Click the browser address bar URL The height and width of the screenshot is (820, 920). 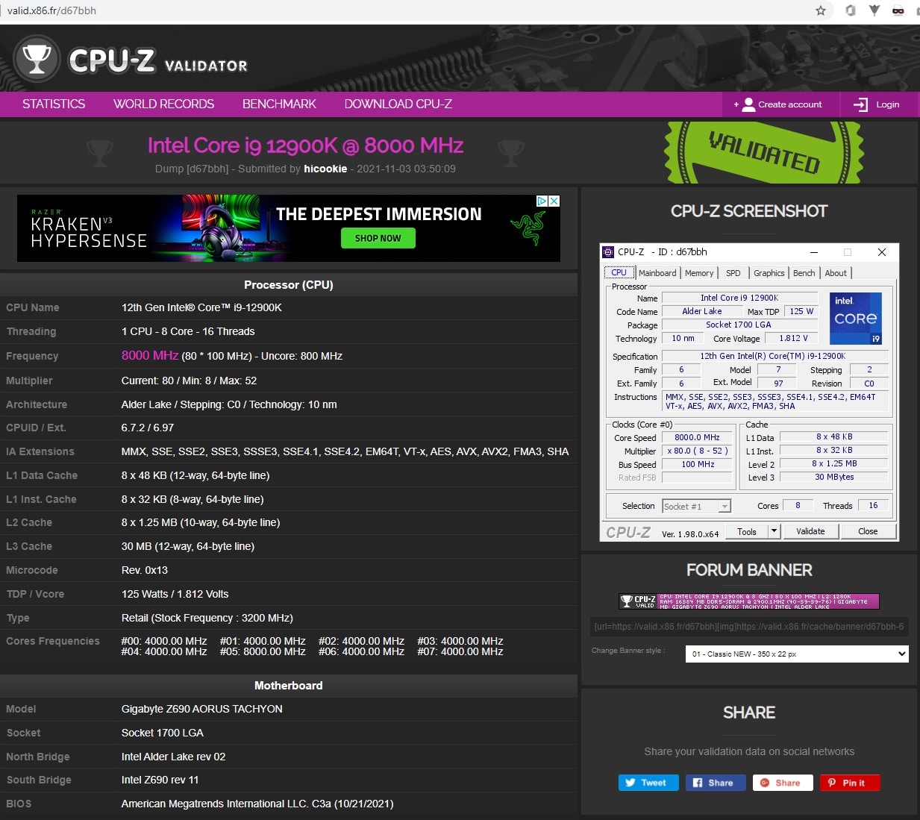point(51,10)
